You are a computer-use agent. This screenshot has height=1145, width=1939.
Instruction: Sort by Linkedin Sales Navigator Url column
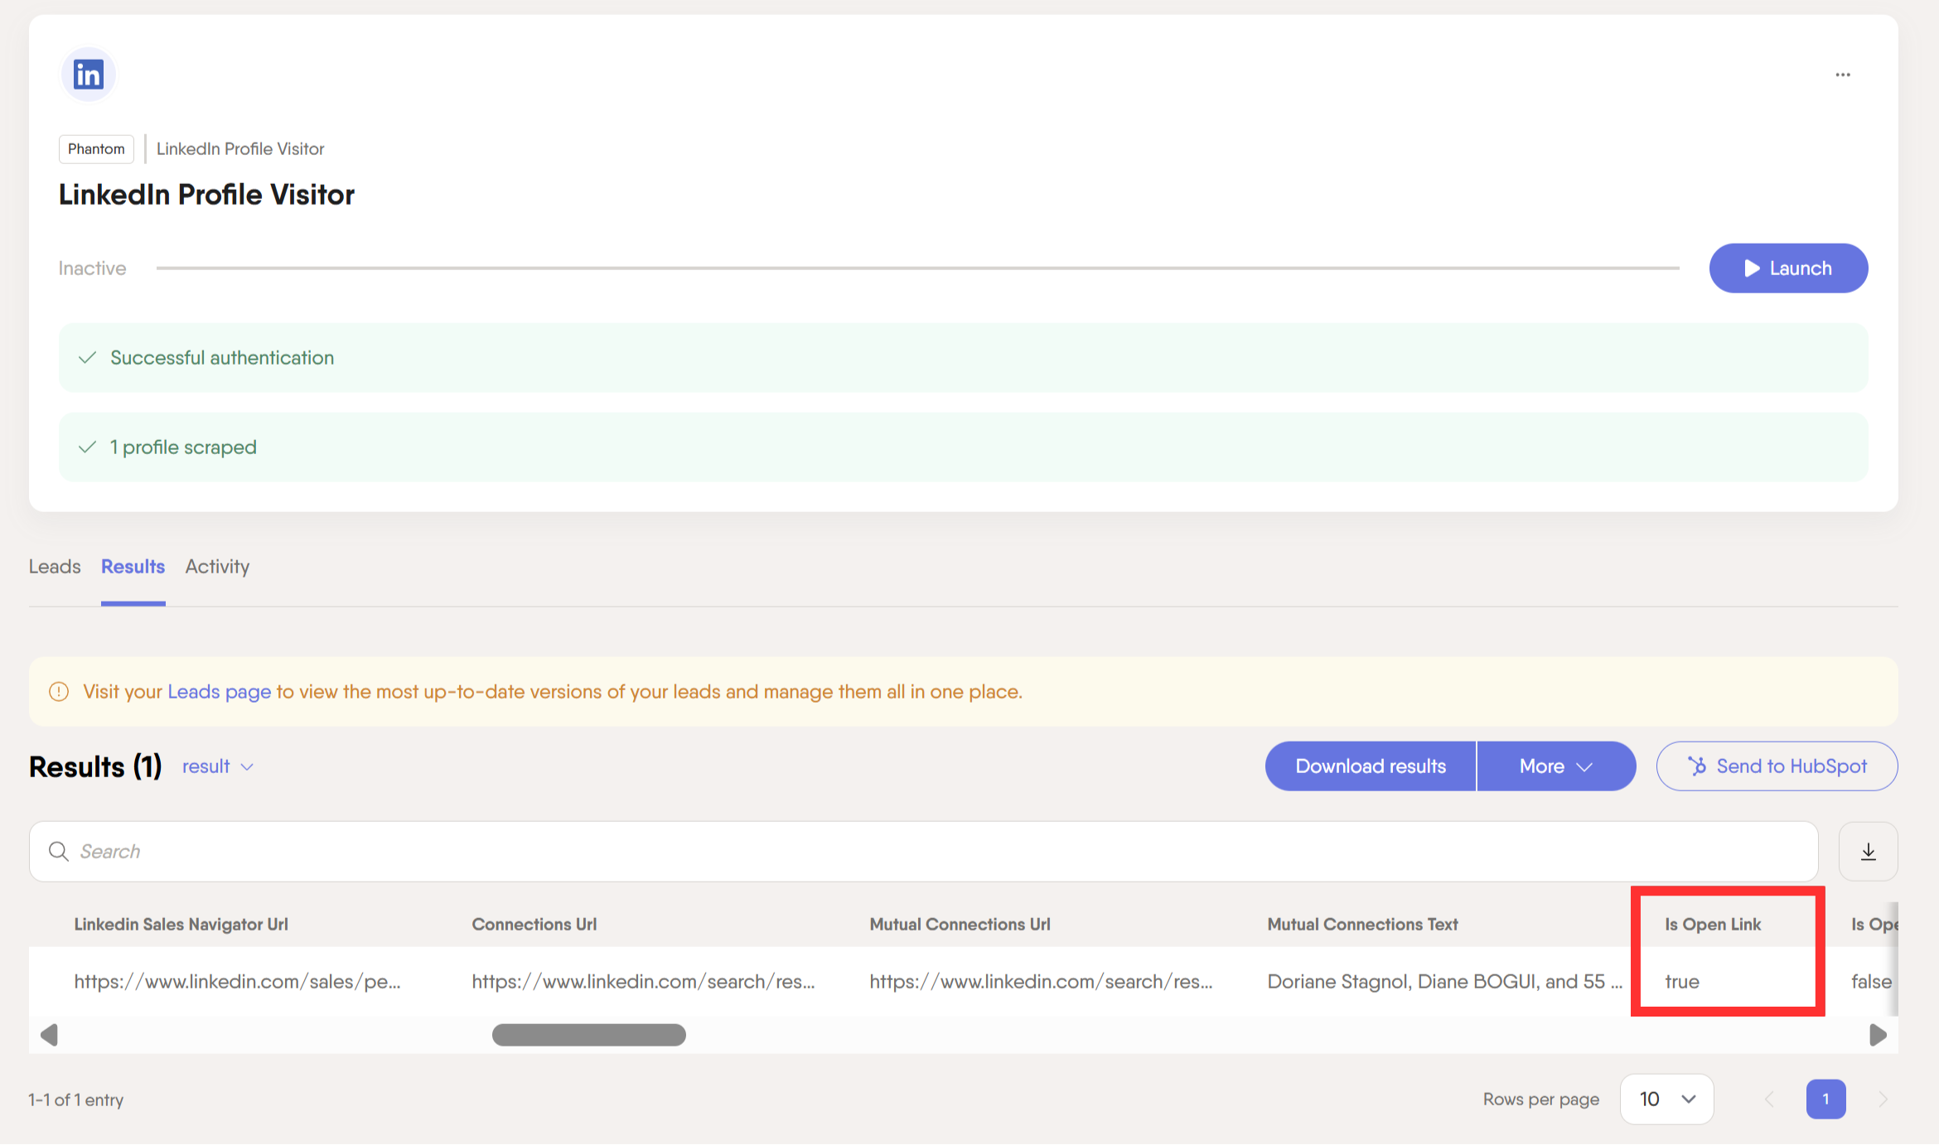click(x=181, y=925)
